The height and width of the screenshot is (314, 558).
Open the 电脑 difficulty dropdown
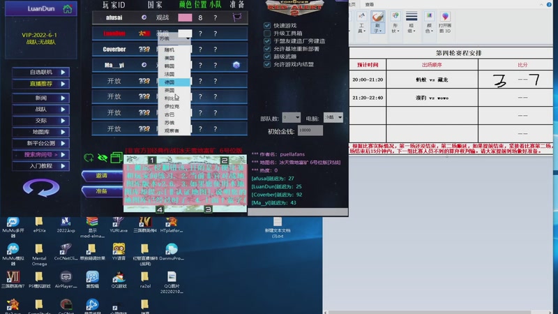(333, 117)
